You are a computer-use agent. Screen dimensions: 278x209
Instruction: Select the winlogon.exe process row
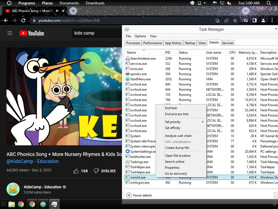point(201,183)
